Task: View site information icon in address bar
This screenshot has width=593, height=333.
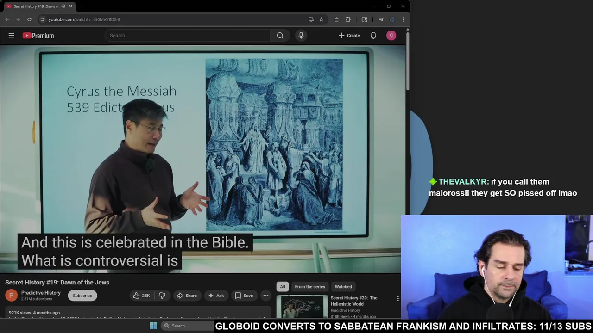Action: point(43,19)
